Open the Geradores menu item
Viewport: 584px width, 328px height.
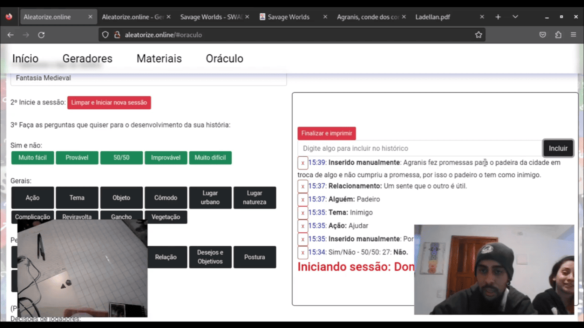tap(87, 59)
